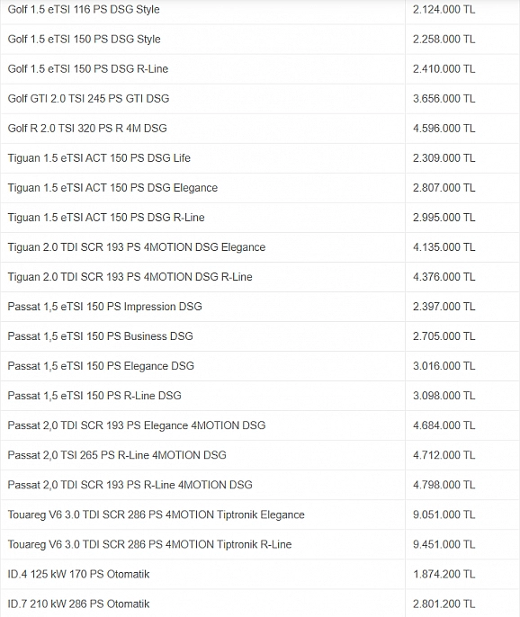
Task: Select the Golf 1.5 eTSI 150 PS DSG R-Line row
Action: (260, 69)
